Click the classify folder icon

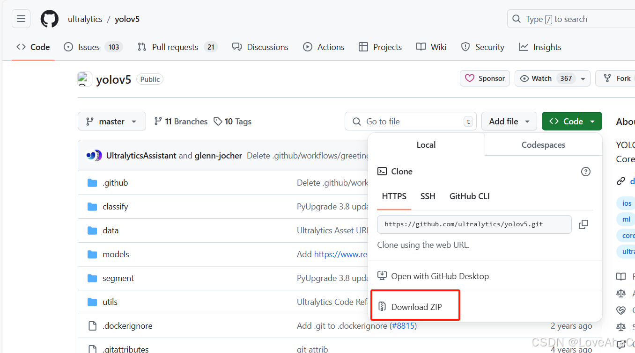point(92,207)
